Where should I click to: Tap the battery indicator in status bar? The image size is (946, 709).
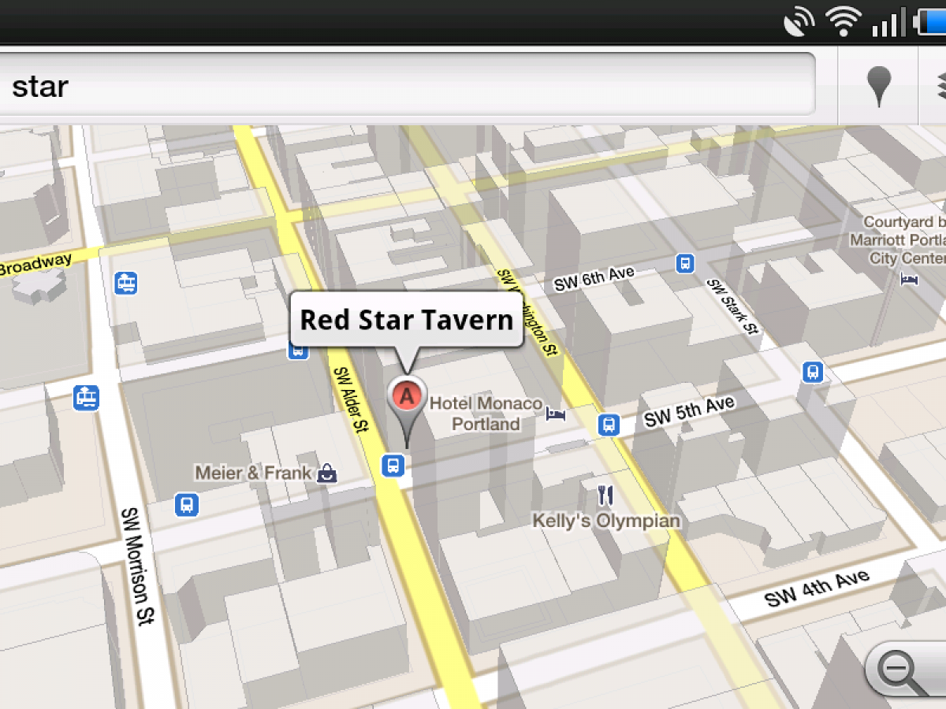click(x=930, y=21)
